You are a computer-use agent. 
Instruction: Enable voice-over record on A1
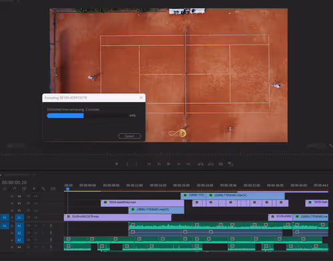coord(51,226)
